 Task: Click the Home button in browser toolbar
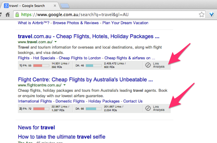click(8, 15)
